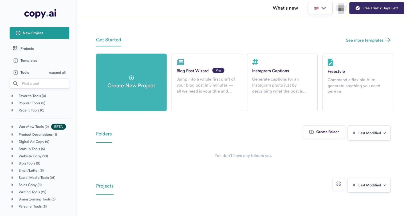Open Last Modified sort dropdown for Projects
The height and width of the screenshot is (216, 410).
coord(369,185)
